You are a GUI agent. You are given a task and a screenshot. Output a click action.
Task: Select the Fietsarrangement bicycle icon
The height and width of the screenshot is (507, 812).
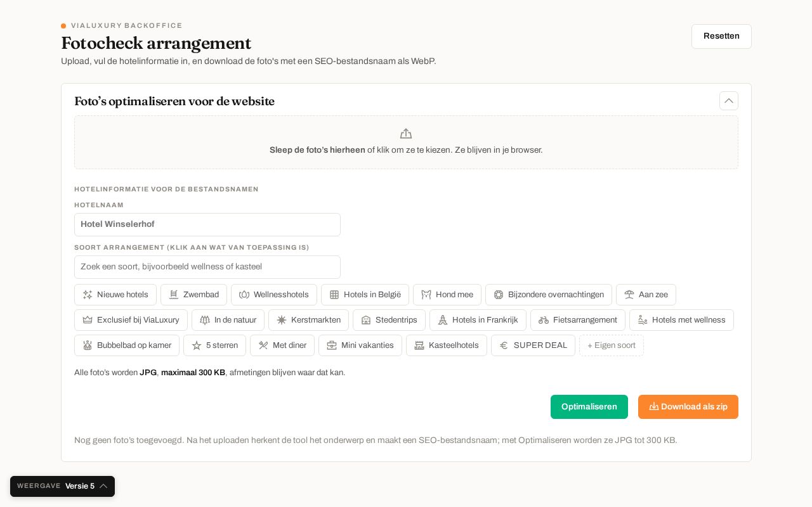544,320
